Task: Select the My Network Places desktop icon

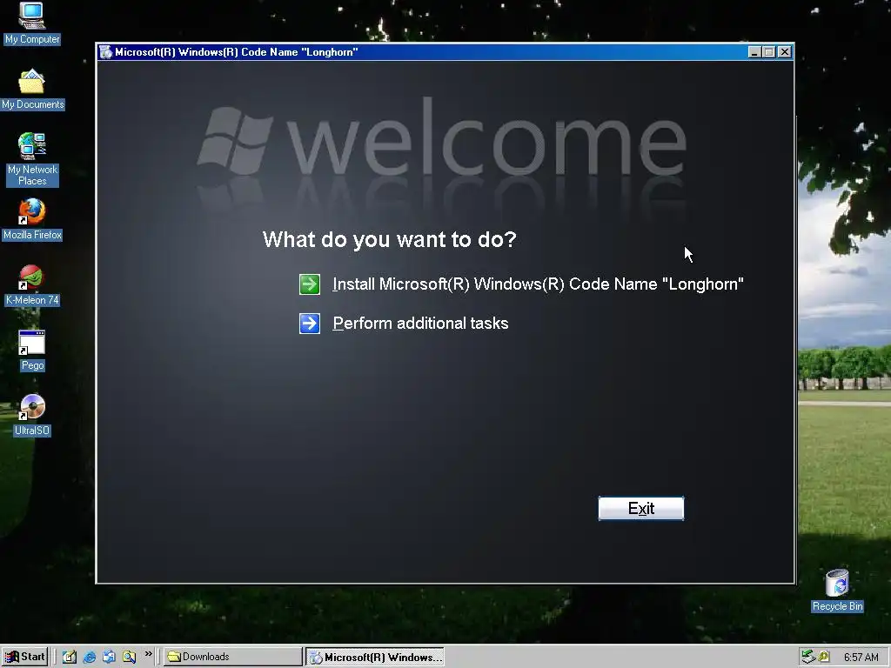Action: click(32, 159)
